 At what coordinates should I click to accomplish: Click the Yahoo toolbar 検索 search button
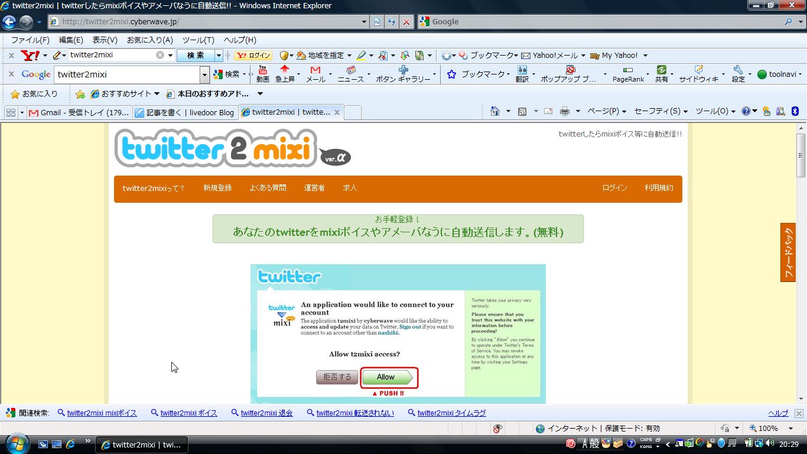[196, 55]
